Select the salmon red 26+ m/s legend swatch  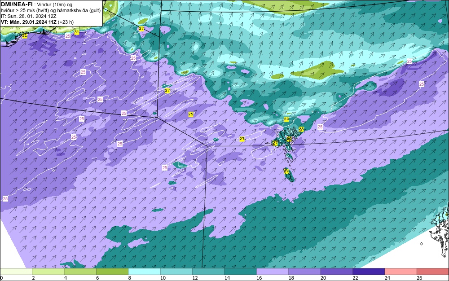click(x=433, y=272)
